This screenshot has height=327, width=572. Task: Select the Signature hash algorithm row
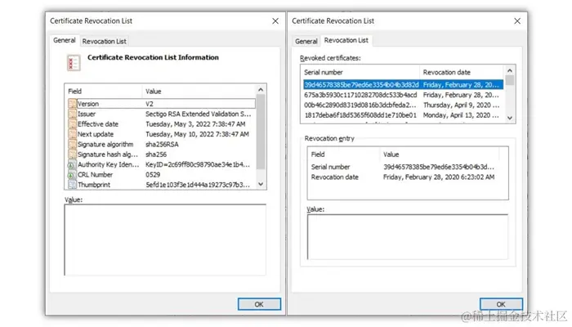161,155
